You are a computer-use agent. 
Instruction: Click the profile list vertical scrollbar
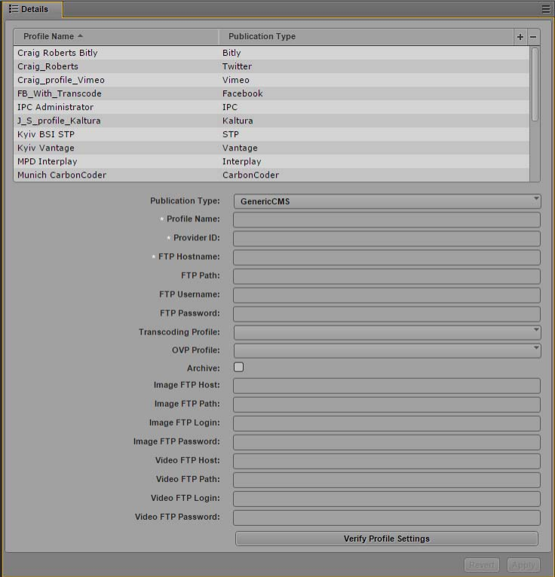[535, 84]
